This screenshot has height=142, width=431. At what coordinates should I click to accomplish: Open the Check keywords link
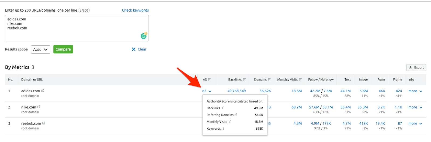135,10
